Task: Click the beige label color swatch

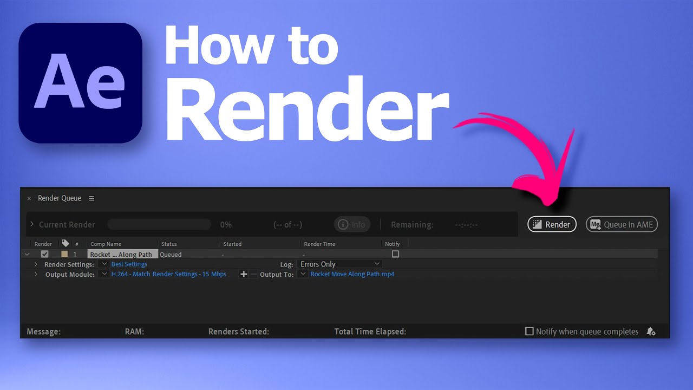Action: pos(64,254)
